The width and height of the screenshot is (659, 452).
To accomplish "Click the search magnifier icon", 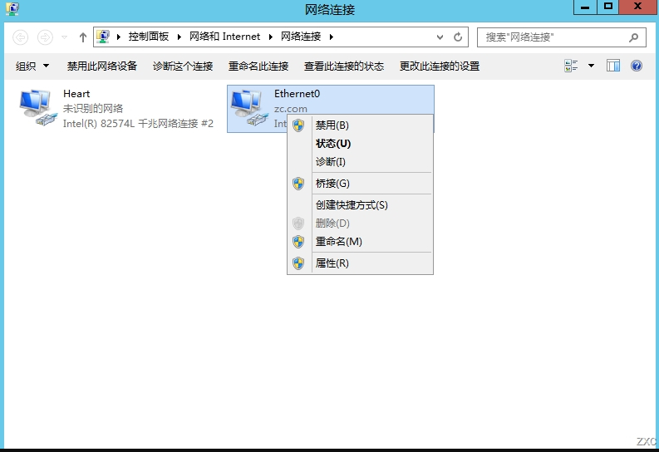I will click(x=633, y=37).
